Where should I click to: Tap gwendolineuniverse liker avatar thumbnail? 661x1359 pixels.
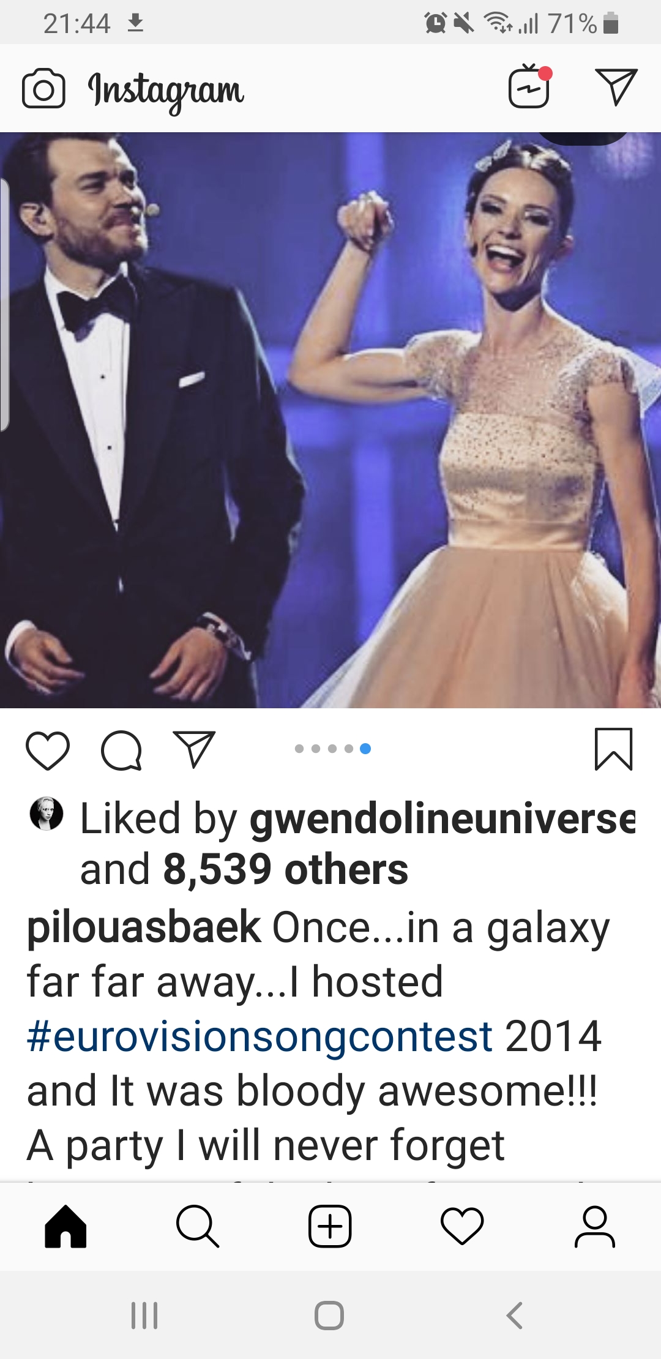[47, 814]
